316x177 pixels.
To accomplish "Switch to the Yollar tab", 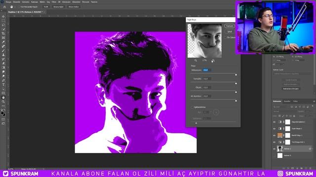I will tap(295, 101).
